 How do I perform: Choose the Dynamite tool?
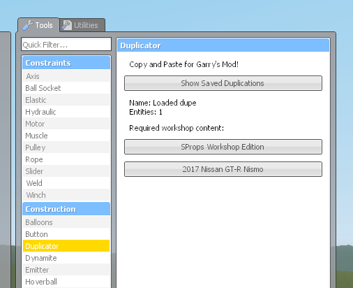point(66,258)
